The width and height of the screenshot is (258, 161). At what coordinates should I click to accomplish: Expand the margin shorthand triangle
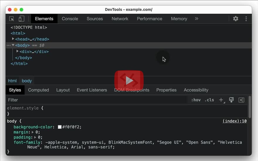coord(33,132)
